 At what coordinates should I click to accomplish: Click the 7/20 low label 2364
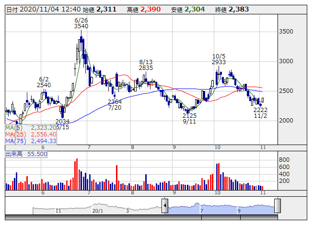coord(115,102)
